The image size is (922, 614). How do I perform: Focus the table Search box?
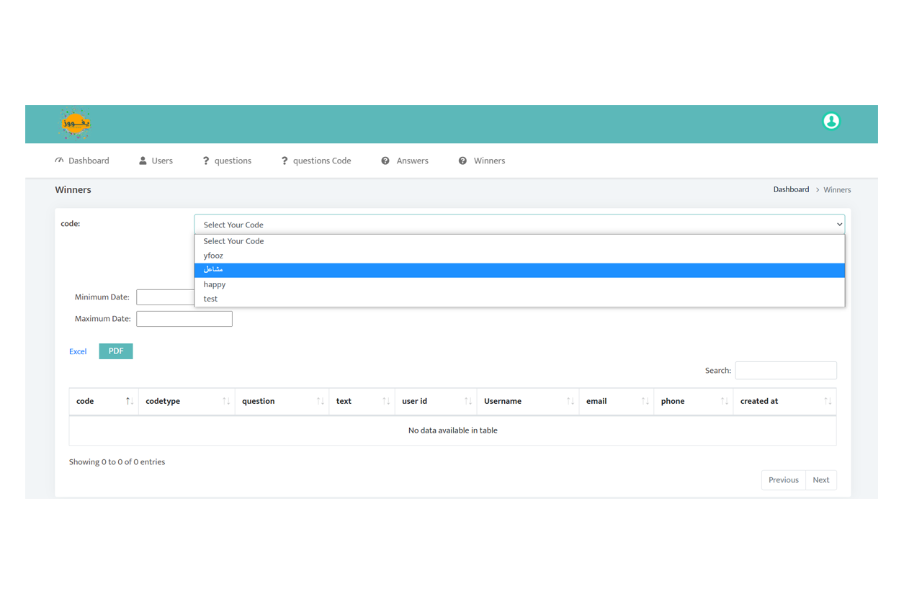click(785, 370)
